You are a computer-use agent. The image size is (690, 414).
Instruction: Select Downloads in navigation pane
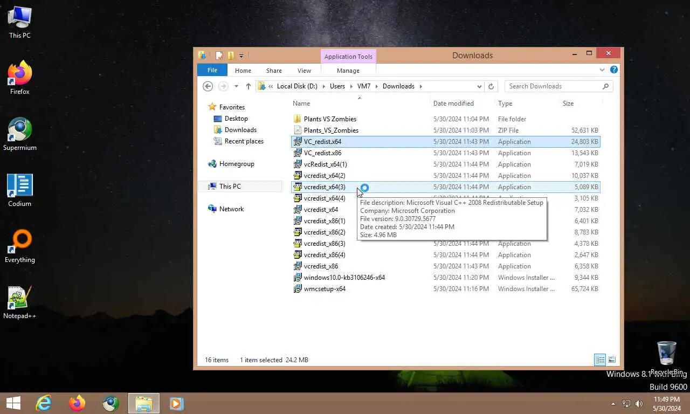240,130
